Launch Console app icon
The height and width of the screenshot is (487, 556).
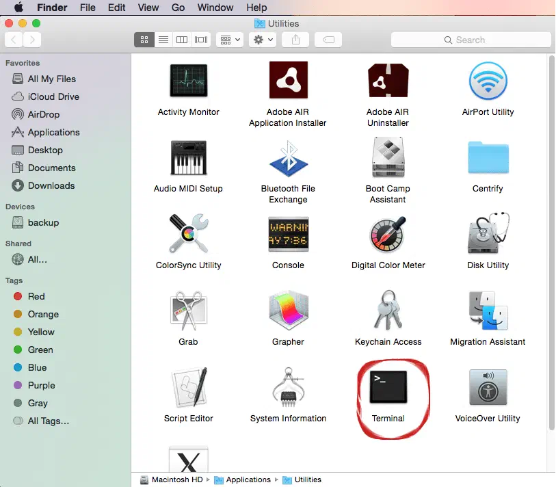(x=289, y=234)
